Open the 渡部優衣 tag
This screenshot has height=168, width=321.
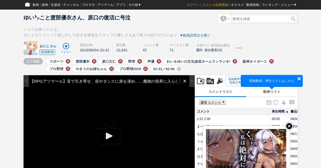(x=83, y=61)
